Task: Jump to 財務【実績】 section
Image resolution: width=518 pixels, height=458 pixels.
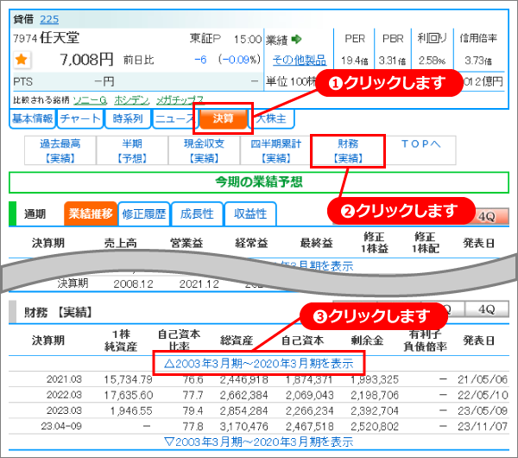Action: 348,150
